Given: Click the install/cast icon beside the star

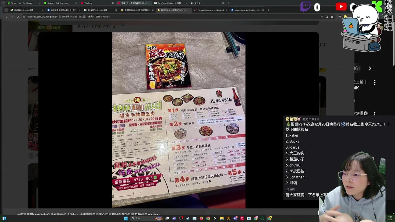Looking at the screenshot, I should (x=327, y=17).
